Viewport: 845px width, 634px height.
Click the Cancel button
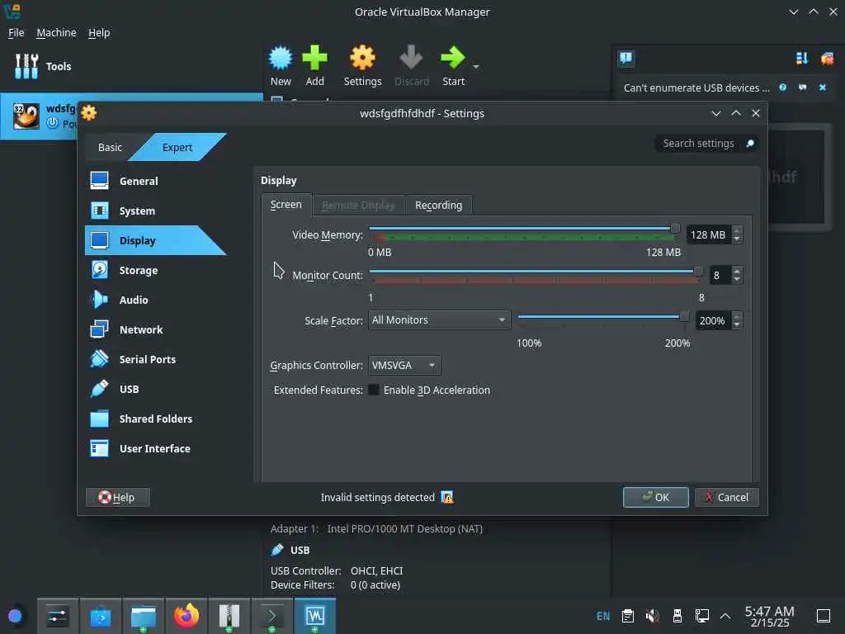point(726,497)
